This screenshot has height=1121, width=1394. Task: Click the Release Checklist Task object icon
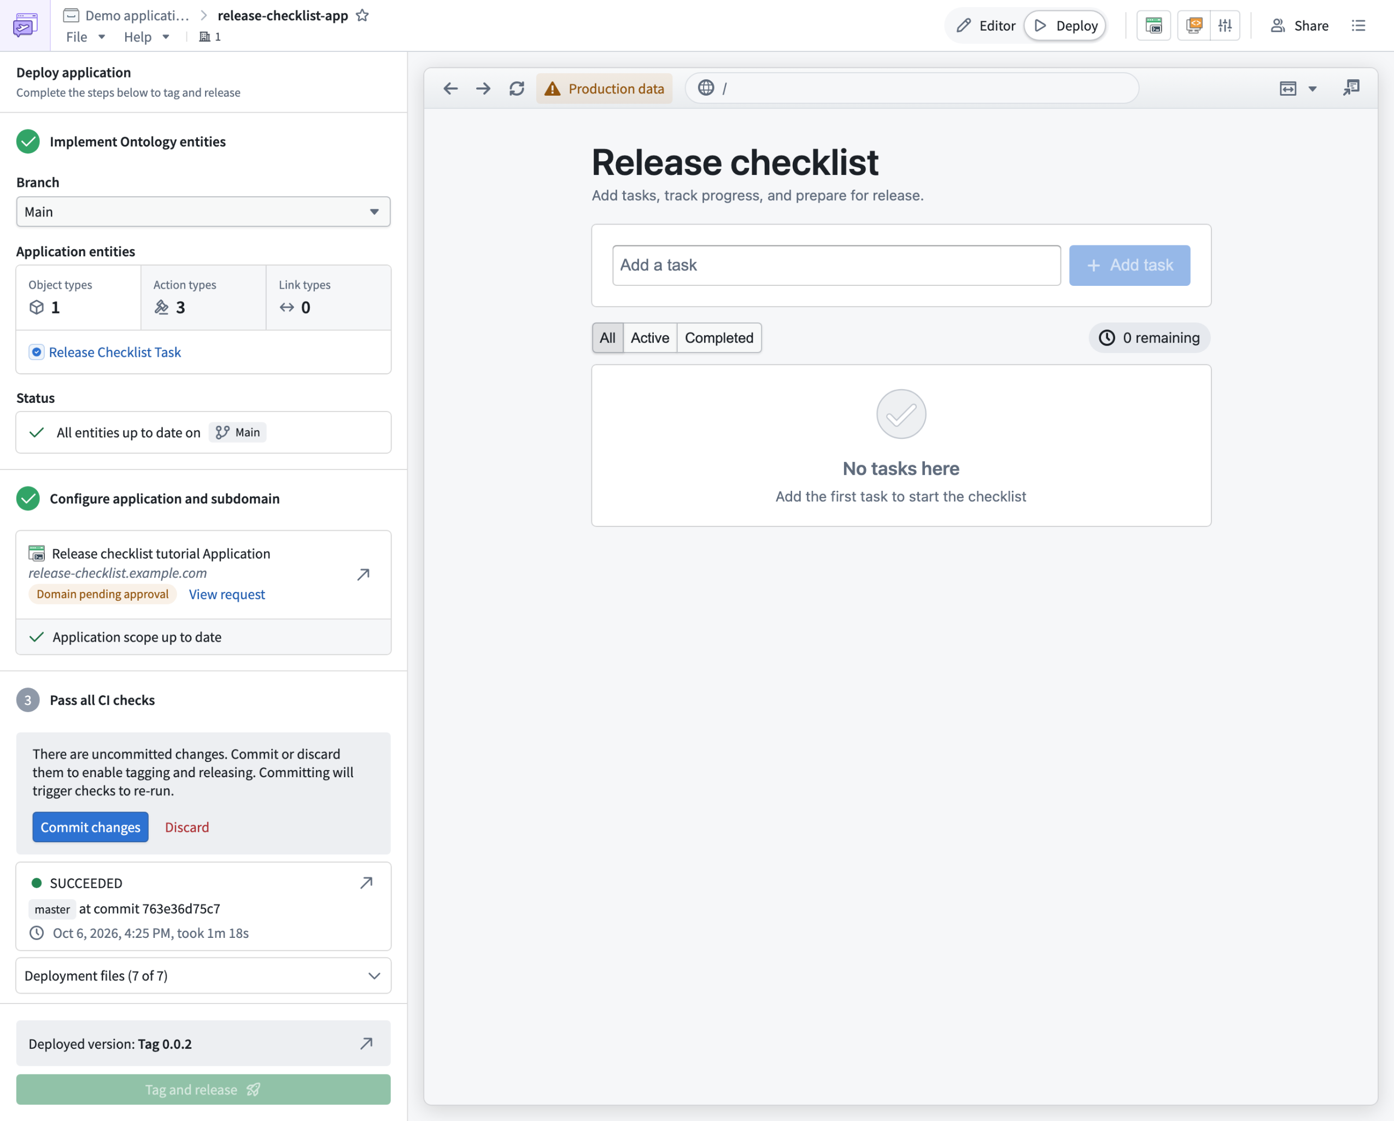(x=37, y=353)
